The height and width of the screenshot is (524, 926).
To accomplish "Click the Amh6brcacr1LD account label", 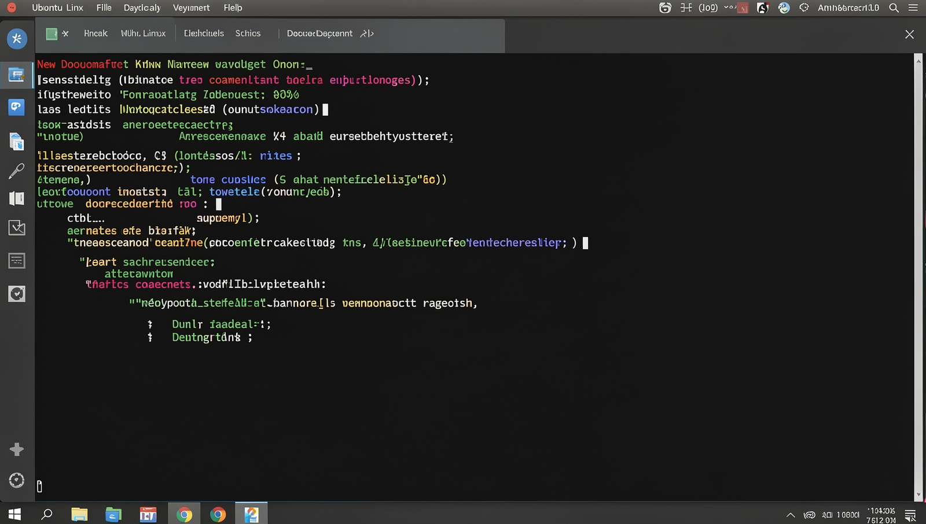I will (x=848, y=8).
